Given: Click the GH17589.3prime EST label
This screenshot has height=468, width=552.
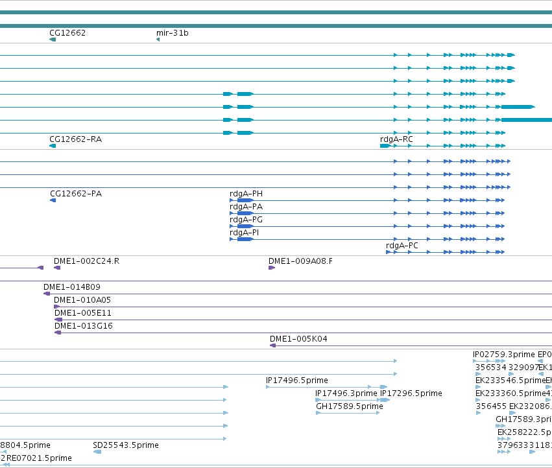Looking at the screenshot, I should point(523,419).
